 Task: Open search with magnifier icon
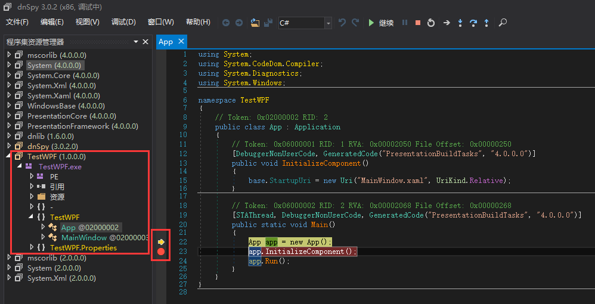503,23
